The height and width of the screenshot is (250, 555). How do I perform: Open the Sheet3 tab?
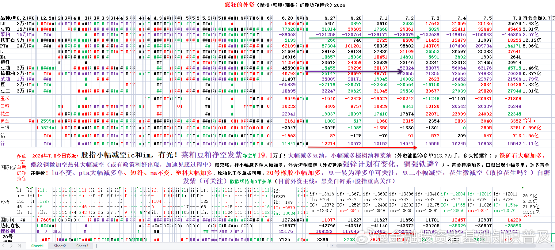point(82,246)
